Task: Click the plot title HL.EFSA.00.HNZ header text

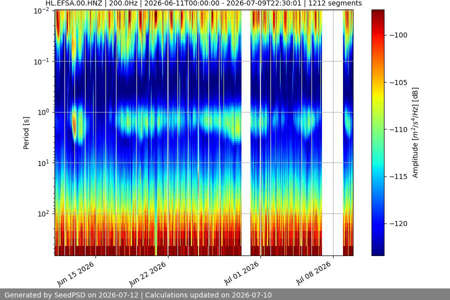Action: point(203,3)
